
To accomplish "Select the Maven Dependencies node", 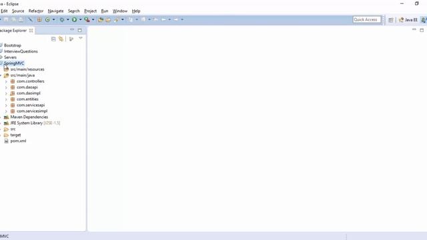I will 29,117.
